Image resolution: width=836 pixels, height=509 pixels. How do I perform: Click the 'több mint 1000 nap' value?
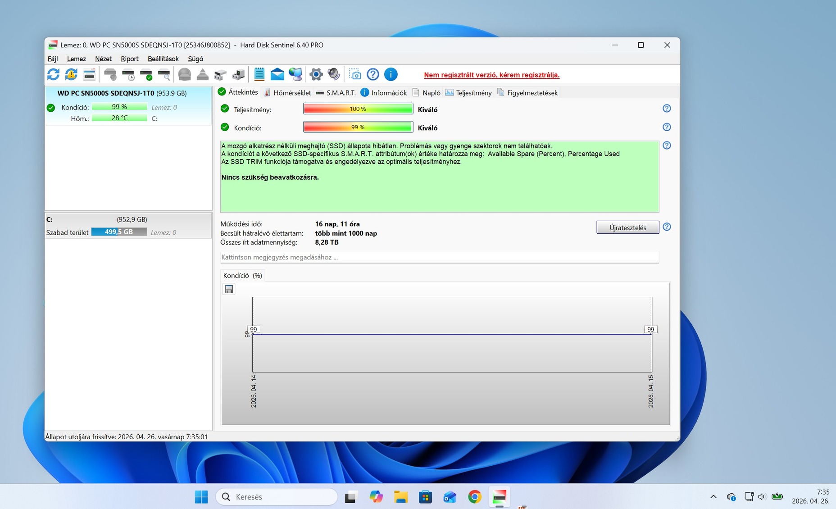346,233
